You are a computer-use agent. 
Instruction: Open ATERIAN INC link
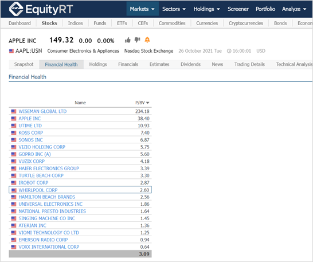point(32,226)
